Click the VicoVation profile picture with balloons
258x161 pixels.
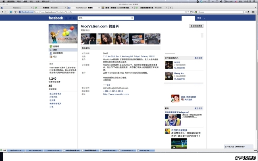(x=63, y=34)
